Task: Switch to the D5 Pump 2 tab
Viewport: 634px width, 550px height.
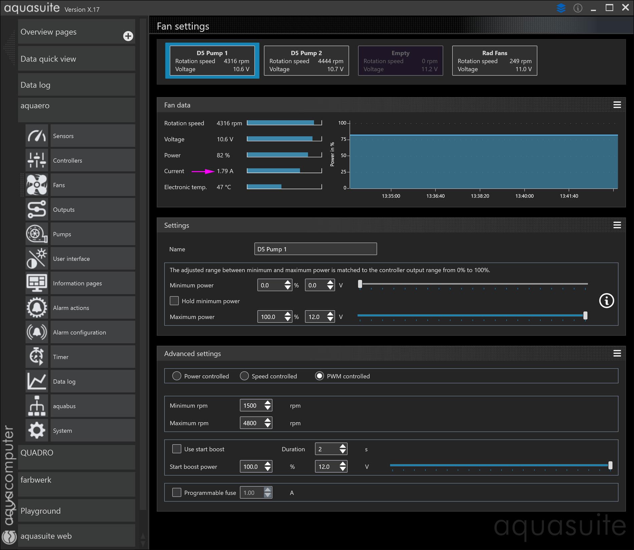Action: coord(306,61)
